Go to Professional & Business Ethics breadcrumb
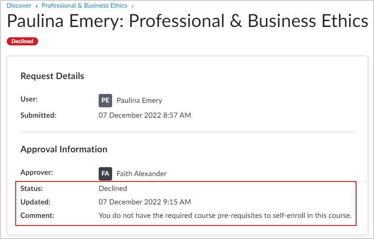374x239 pixels. [x=84, y=6]
